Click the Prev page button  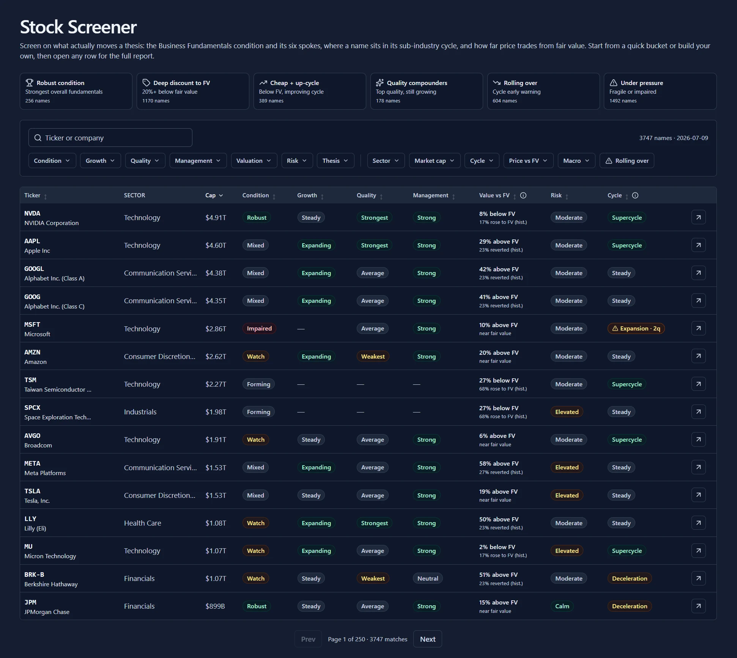pyautogui.click(x=308, y=639)
